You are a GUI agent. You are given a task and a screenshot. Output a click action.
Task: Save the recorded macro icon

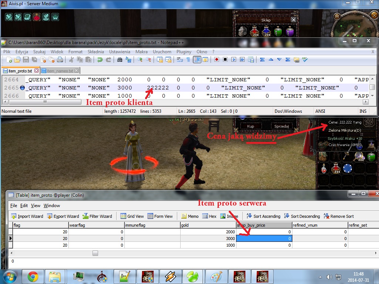(x=251, y=60)
